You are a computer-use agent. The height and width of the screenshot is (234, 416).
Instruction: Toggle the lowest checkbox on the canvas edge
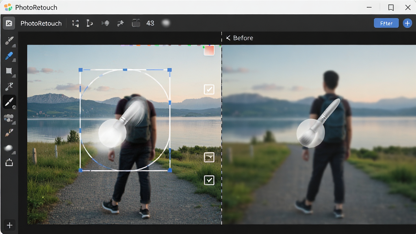point(209,180)
